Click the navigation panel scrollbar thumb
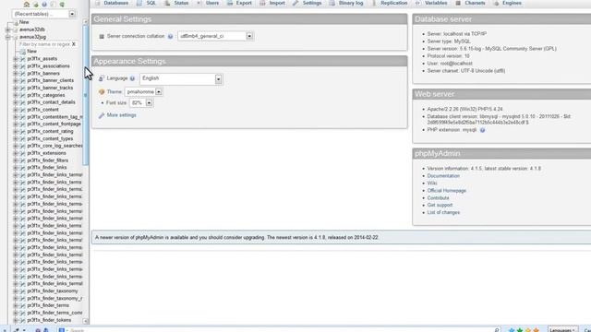This screenshot has height=332, width=591. click(86, 95)
